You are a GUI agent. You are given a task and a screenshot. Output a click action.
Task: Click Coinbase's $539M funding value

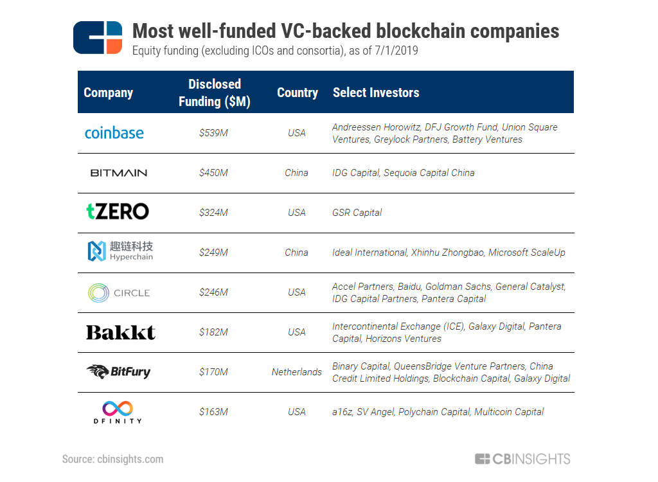tap(213, 133)
